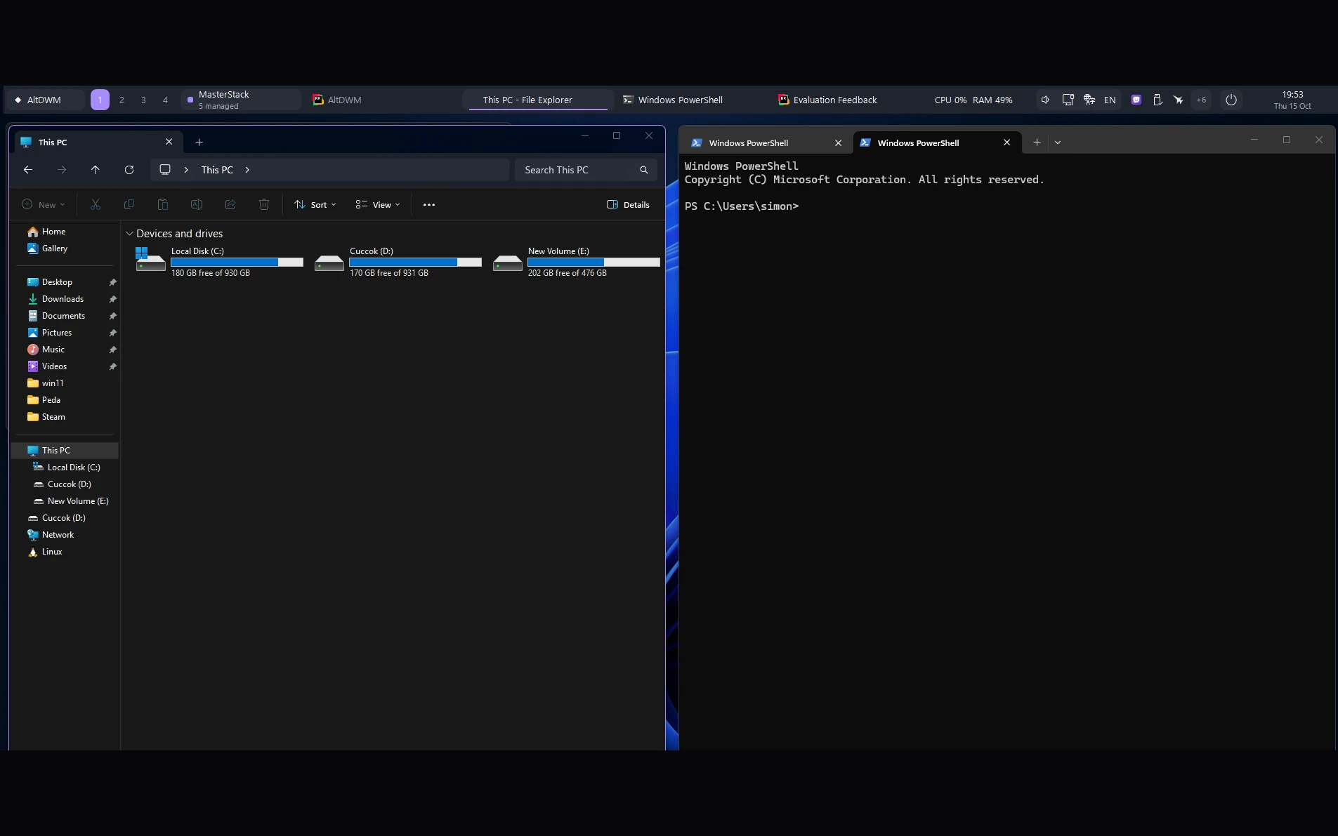
Task: Click the chevron after This PC in address bar
Action: click(247, 170)
